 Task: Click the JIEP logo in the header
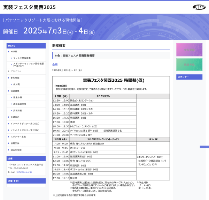point(199,7)
